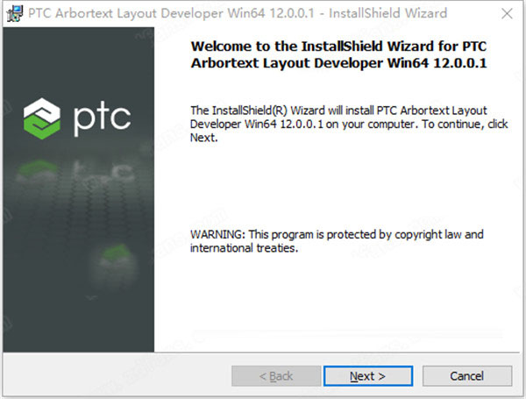This screenshot has width=526, height=399.
Task: Click the copyright WARNING paragraph
Action: coord(337,241)
